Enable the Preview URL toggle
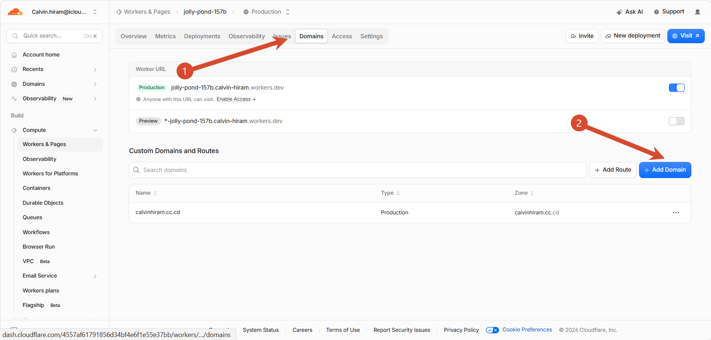Image resolution: width=711 pixels, height=340 pixels. pos(676,121)
